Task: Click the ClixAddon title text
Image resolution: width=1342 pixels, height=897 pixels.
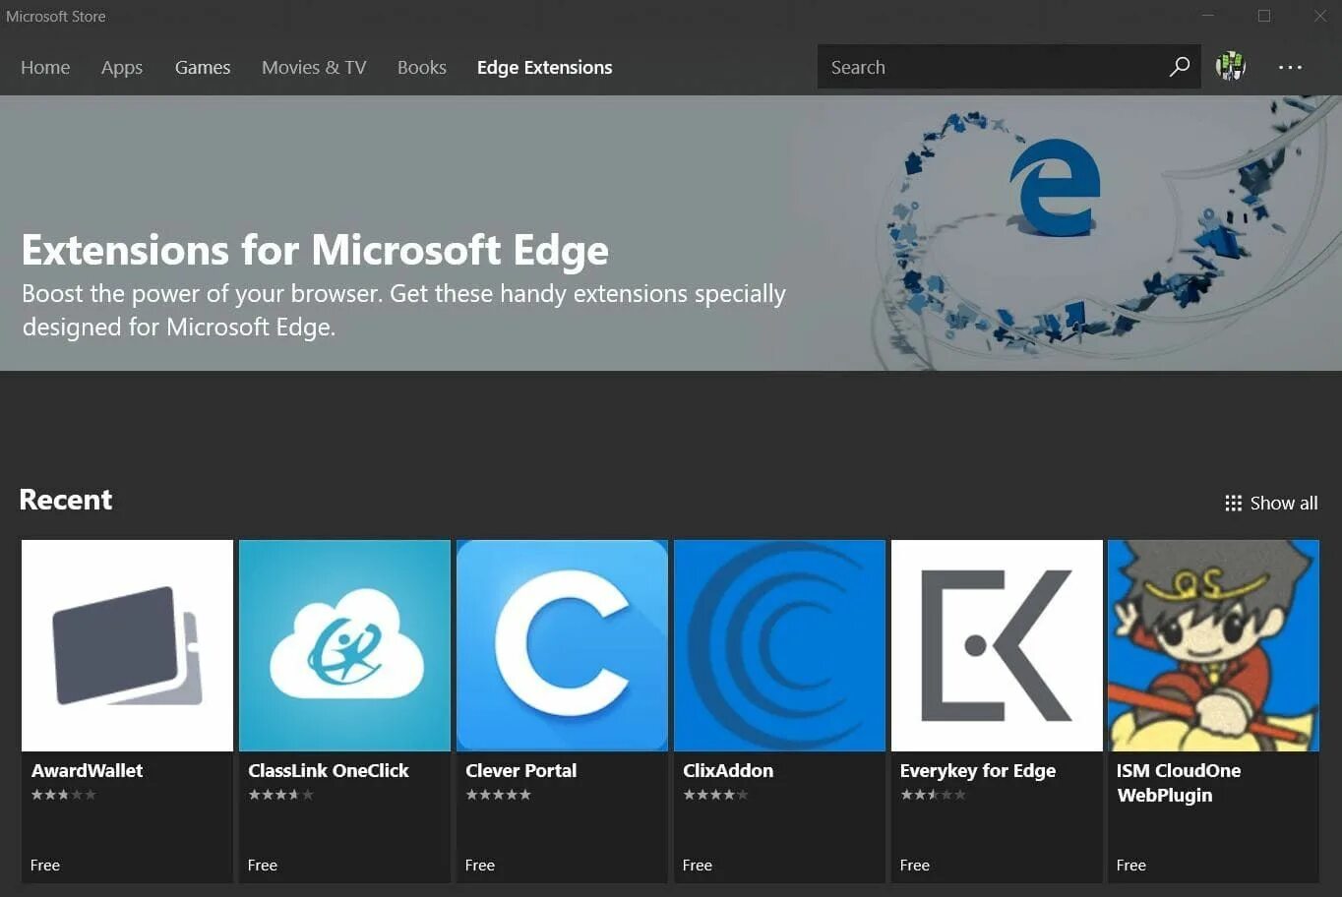Action: (728, 770)
